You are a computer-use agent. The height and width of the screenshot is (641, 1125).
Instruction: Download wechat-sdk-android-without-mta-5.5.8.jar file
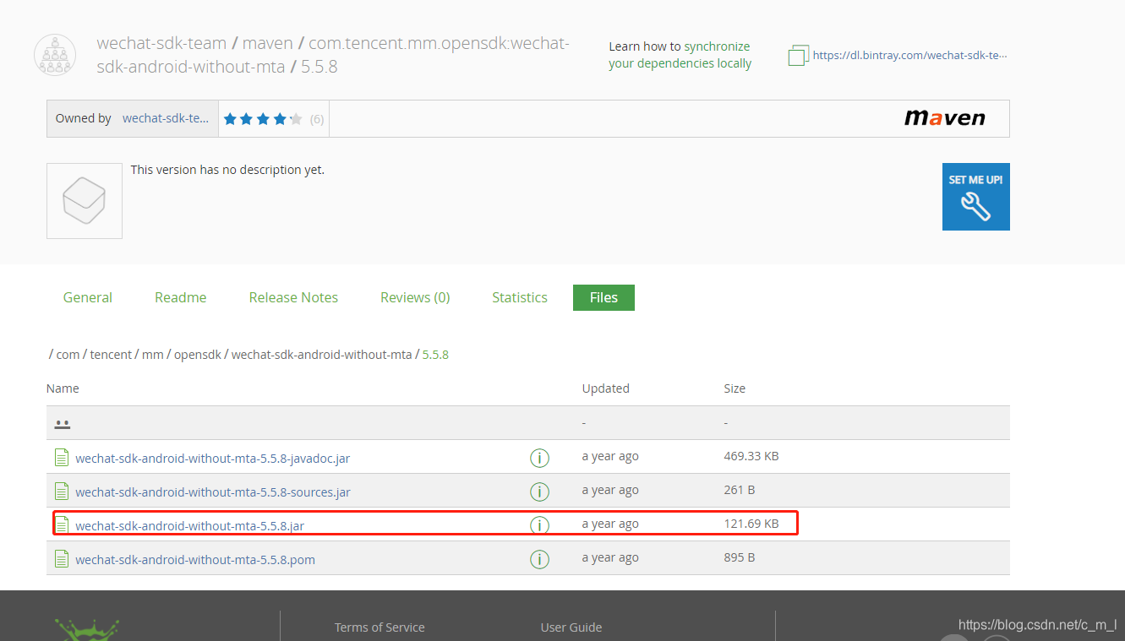(189, 526)
